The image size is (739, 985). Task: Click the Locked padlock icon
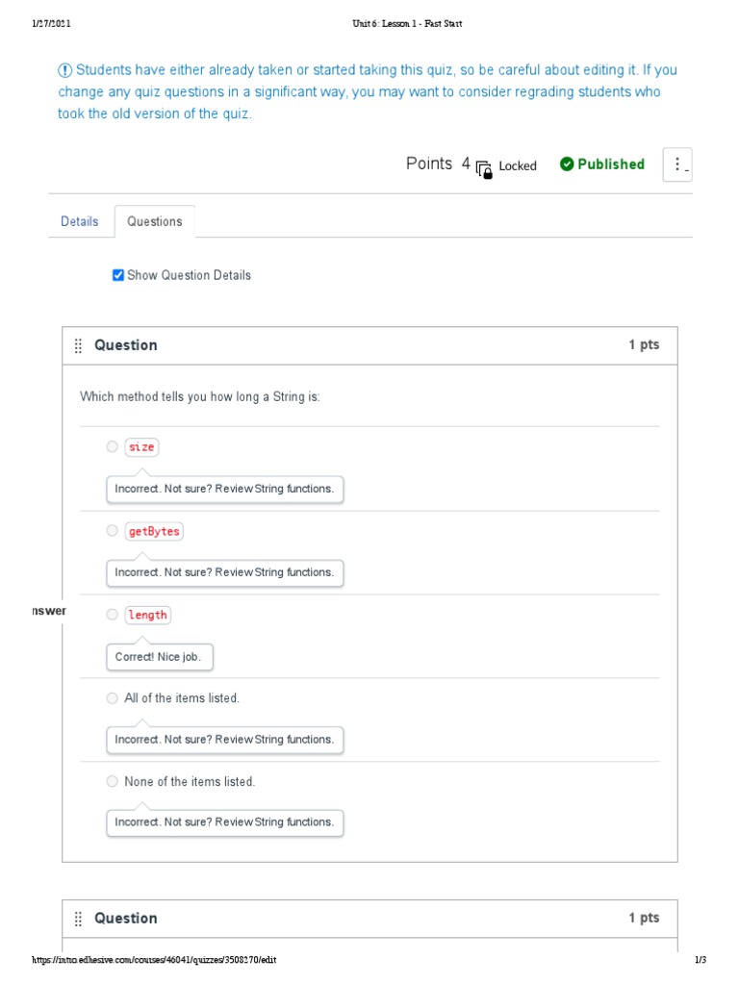[x=484, y=168]
